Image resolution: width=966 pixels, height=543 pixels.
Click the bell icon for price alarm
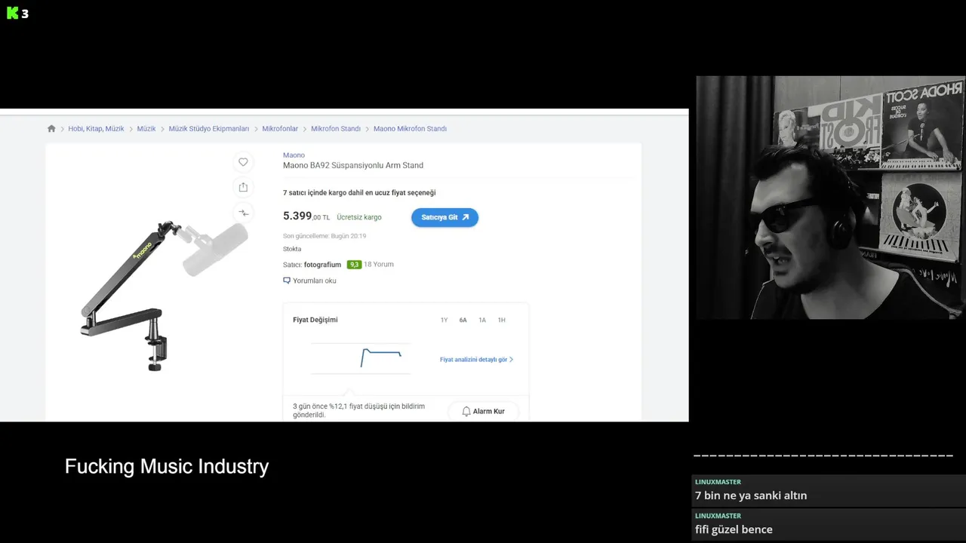click(466, 411)
